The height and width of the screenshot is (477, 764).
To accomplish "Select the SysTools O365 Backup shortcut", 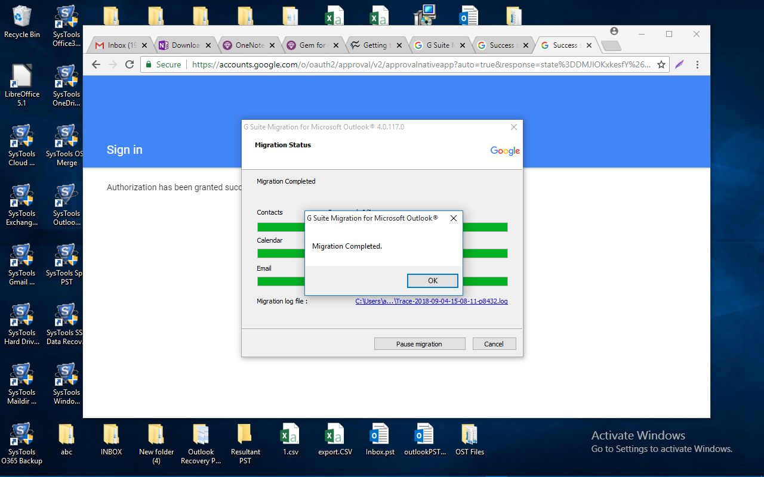I will pyautogui.click(x=22, y=443).
